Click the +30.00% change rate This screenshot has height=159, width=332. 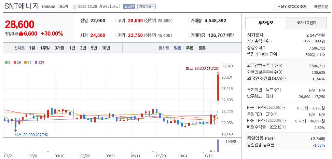pyautogui.click(x=52, y=34)
